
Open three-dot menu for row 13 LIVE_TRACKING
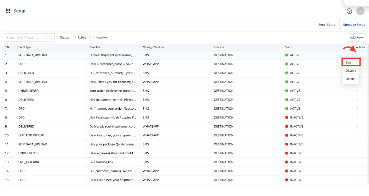click(x=358, y=162)
